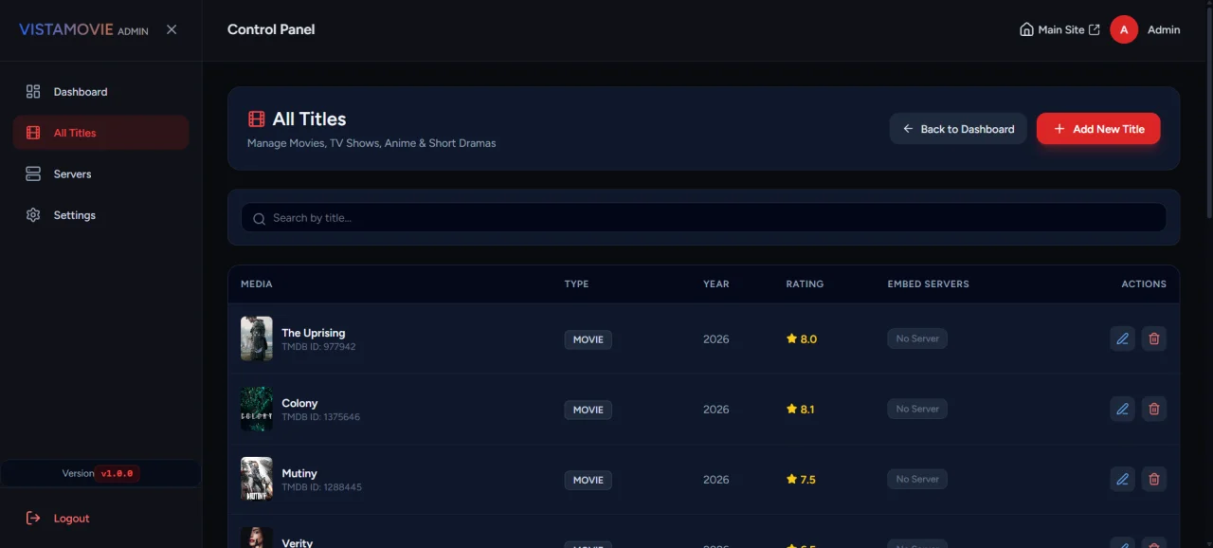The image size is (1213, 548).
Task: Click the Admin username text
Action: [x=1164, y=29]
